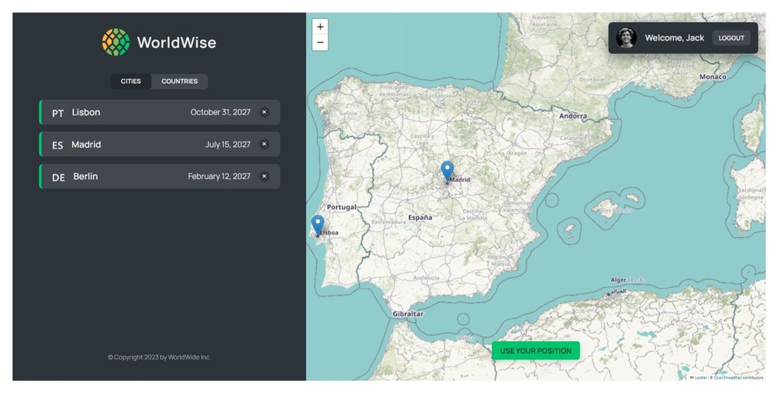Click the date February 12, 2027
Screen dimensions: 780x393
(x=219, y=176)
